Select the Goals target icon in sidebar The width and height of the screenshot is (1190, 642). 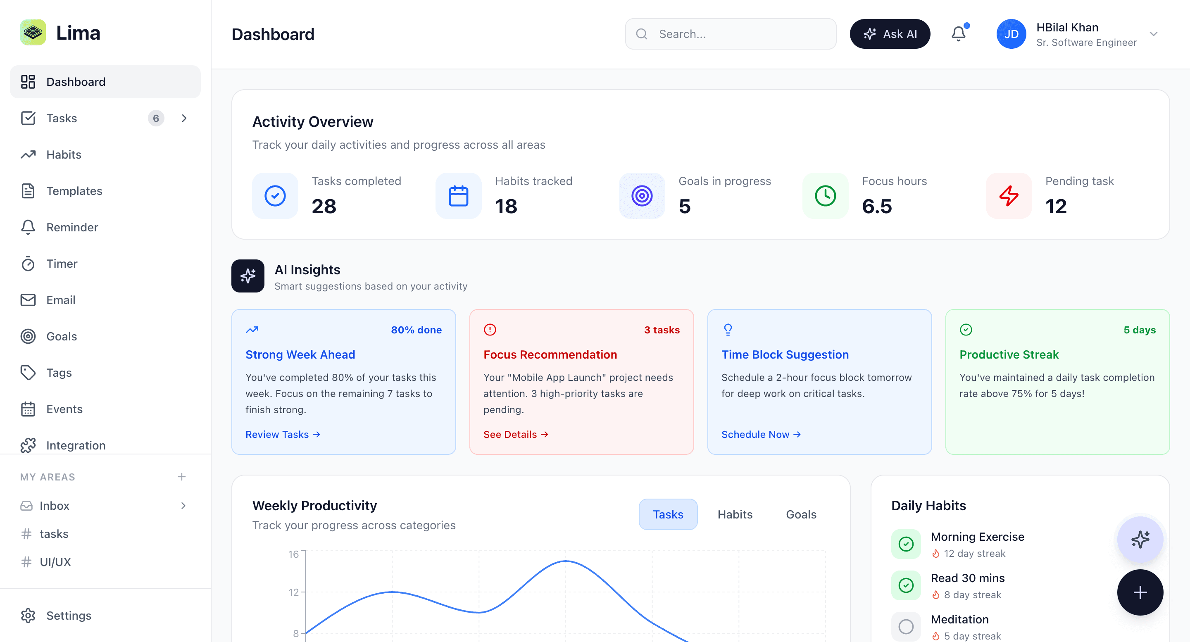click(x=28, y=336)
